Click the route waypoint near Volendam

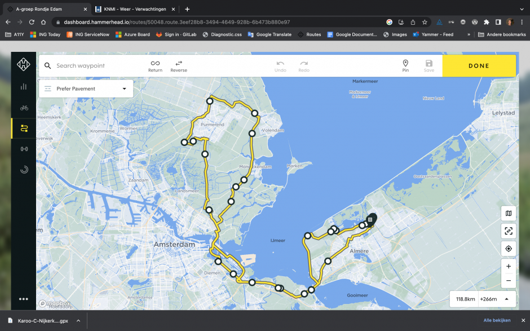point(252,134)
